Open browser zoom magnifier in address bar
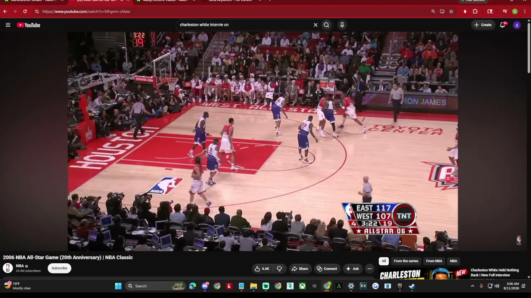Viewport: 531px width, 298px height. click(x=433, y=12)
